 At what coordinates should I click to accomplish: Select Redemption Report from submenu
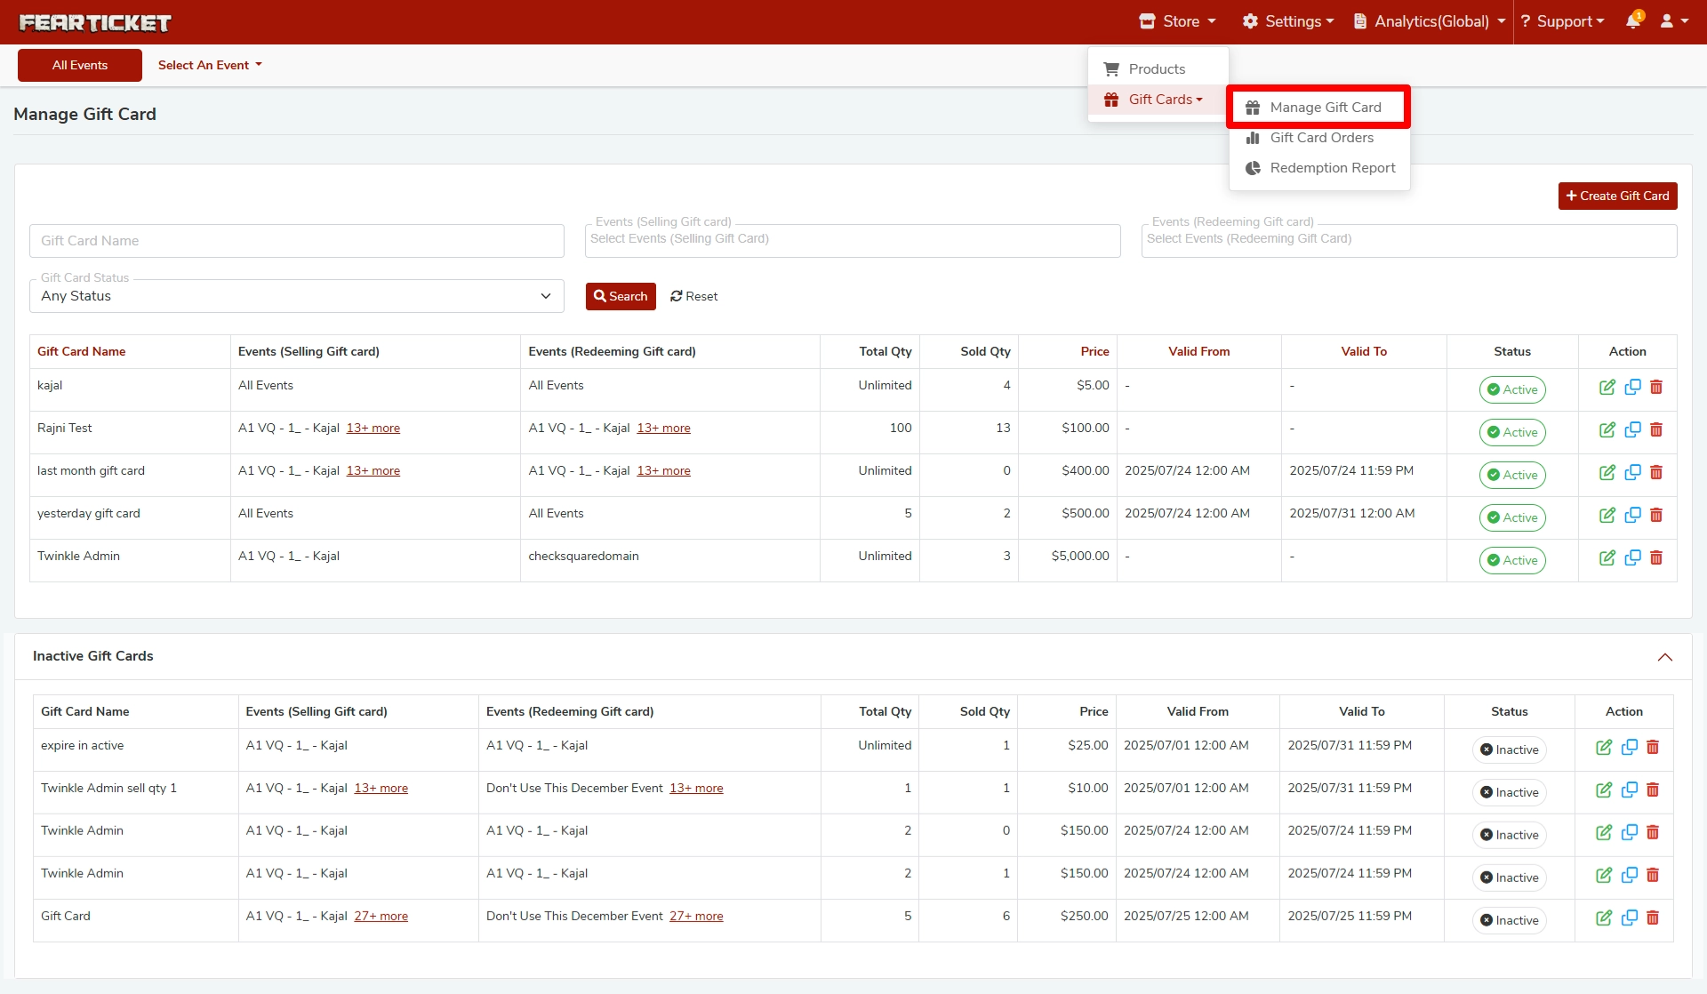[x=1332, y=168]
